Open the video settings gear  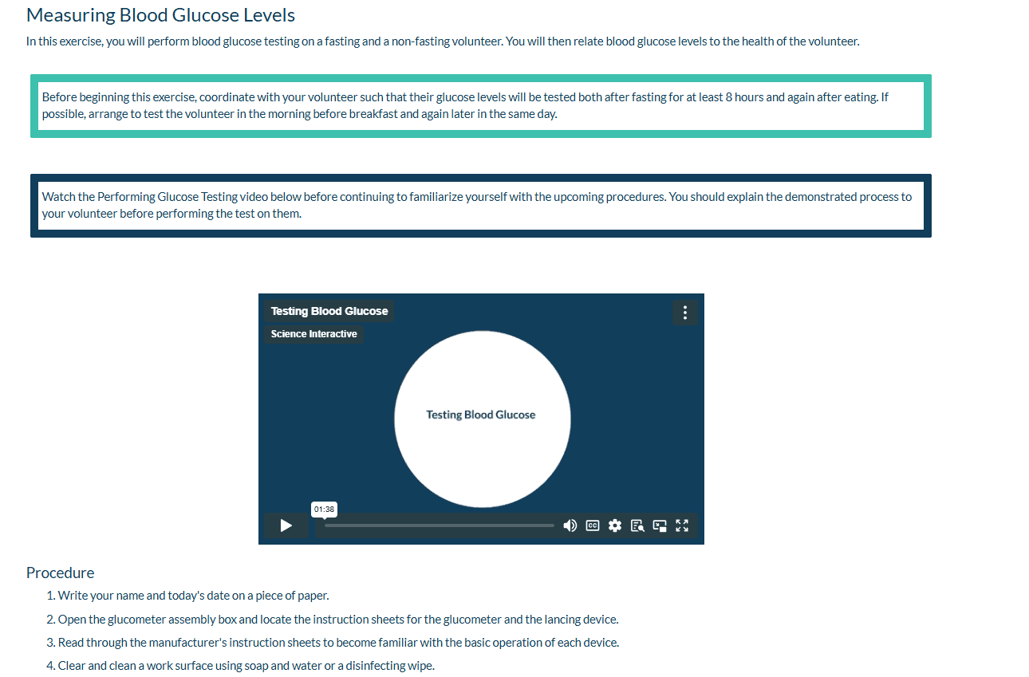(615, 525)
